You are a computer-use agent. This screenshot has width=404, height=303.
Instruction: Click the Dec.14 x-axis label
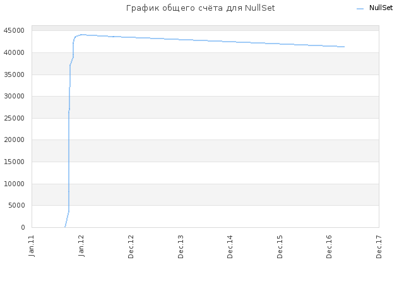(x=230, y=247)
